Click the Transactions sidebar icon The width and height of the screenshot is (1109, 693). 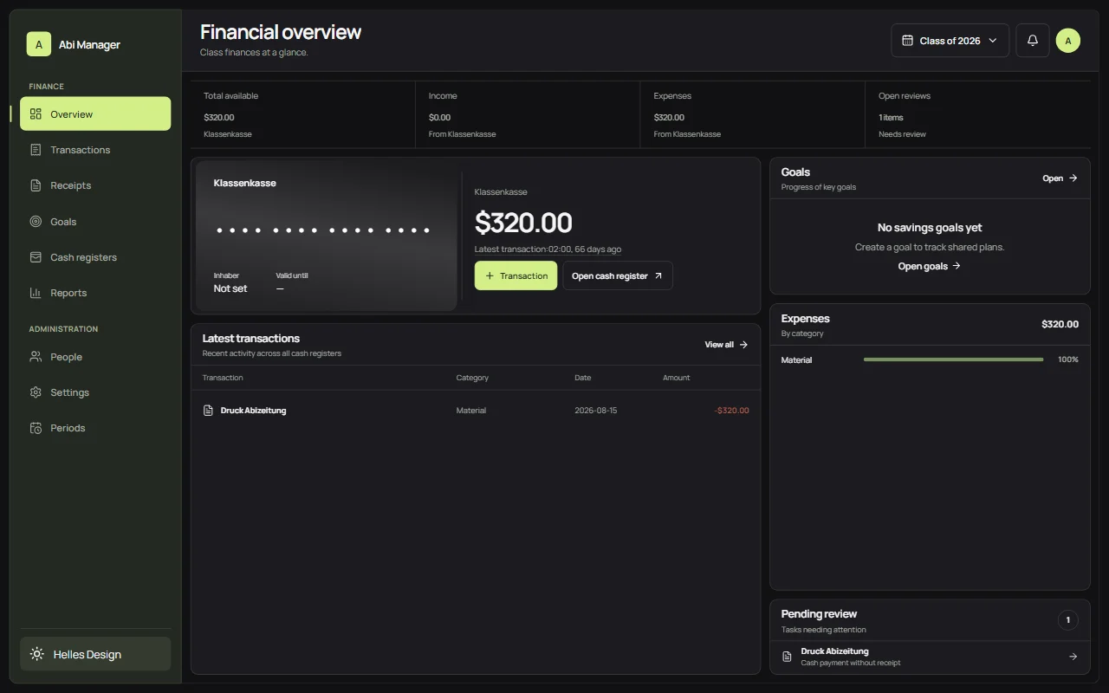point(36,150)
